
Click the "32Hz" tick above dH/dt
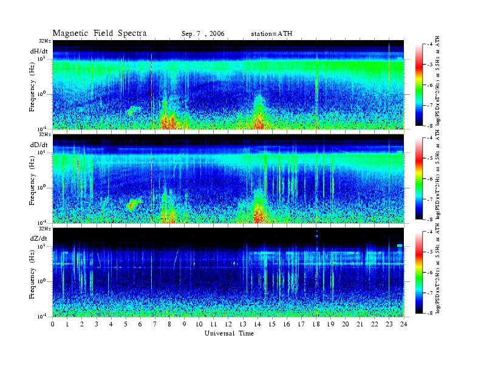[45, 41]
